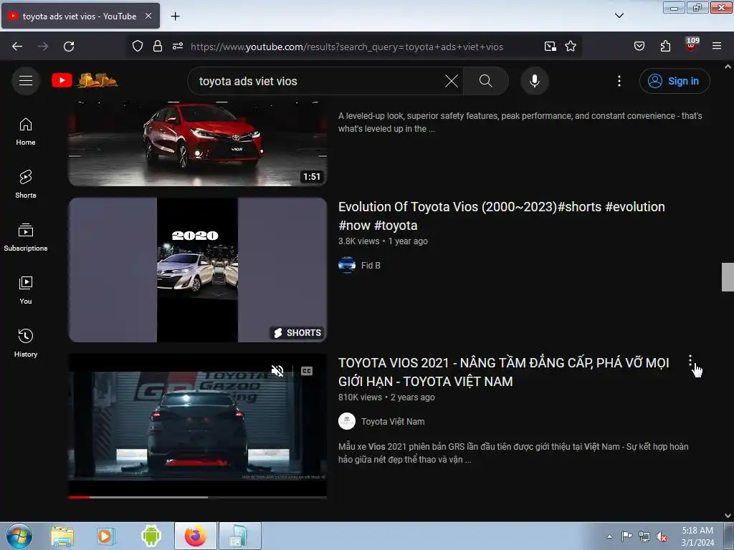Open Pocket save button
Screen dimensions: 734x550
coord(639,46)
